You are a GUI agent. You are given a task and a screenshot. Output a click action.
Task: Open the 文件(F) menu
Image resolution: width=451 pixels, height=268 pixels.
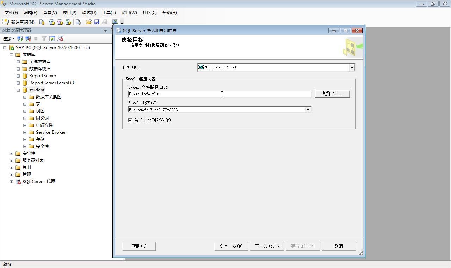coord(11,12)
